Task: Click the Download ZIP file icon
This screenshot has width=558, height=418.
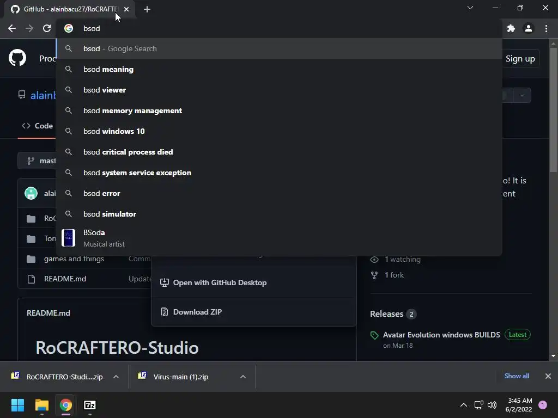Action: coord(164,312)
